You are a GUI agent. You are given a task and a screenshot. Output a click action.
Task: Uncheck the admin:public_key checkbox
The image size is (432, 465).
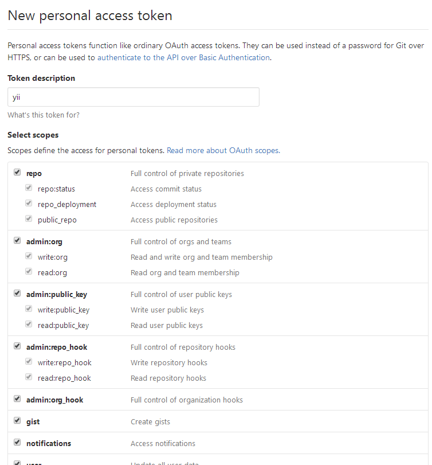click(17, 294)
